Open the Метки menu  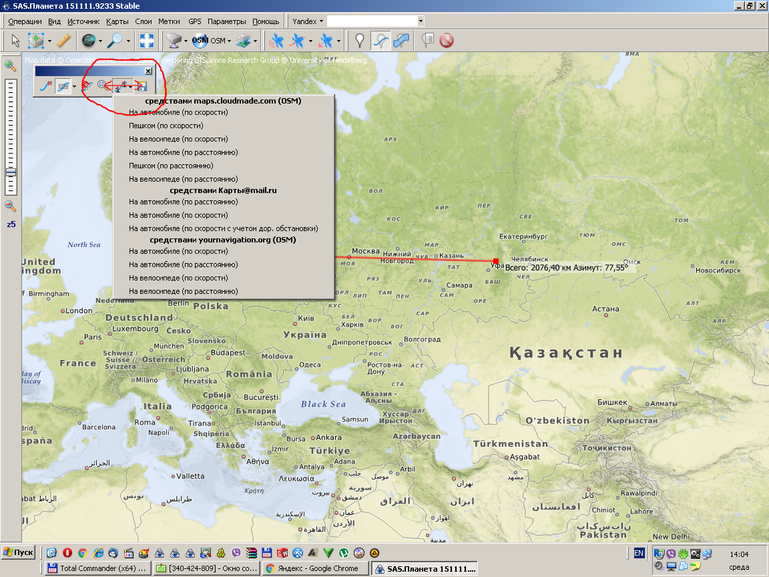pyautogui.click(x=169, y=21)
